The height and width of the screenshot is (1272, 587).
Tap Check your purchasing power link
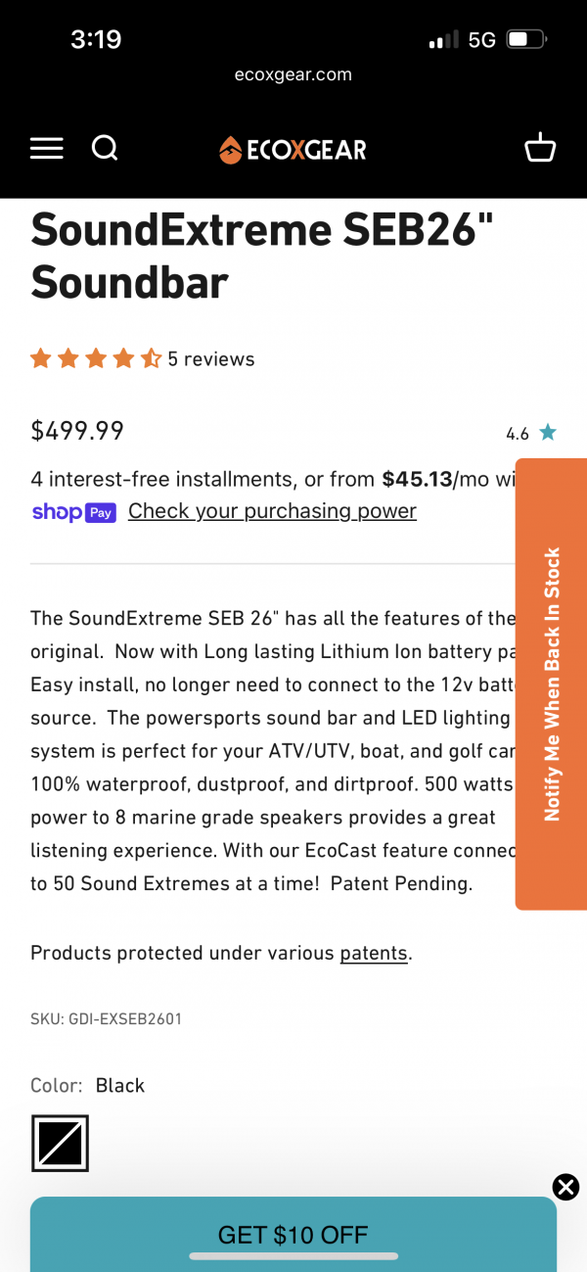pyautogui.click(x=272, y=511)
